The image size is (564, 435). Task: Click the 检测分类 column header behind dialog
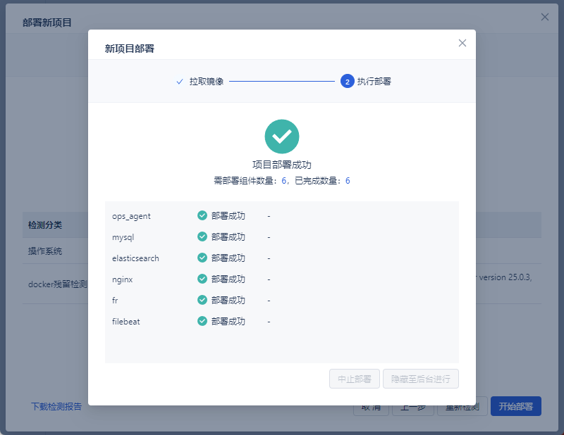point(45,225)
